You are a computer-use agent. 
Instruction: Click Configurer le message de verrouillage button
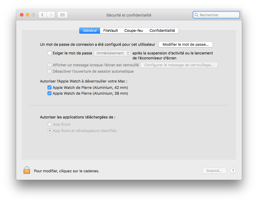(x=179, y=65)
